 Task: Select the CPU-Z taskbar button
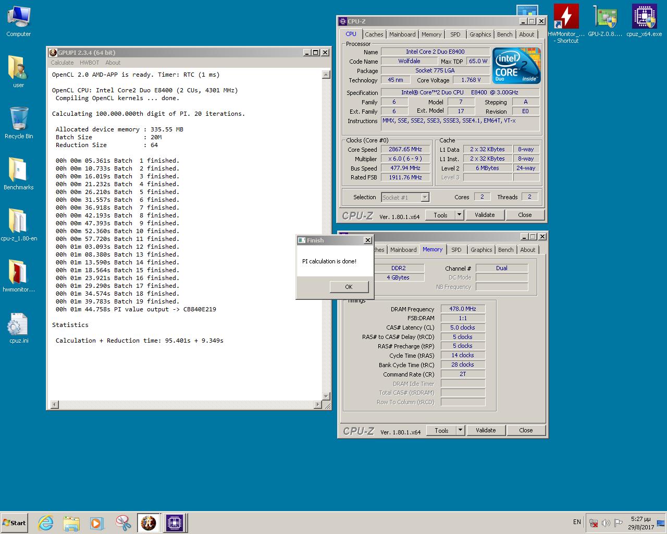point(175,523)
